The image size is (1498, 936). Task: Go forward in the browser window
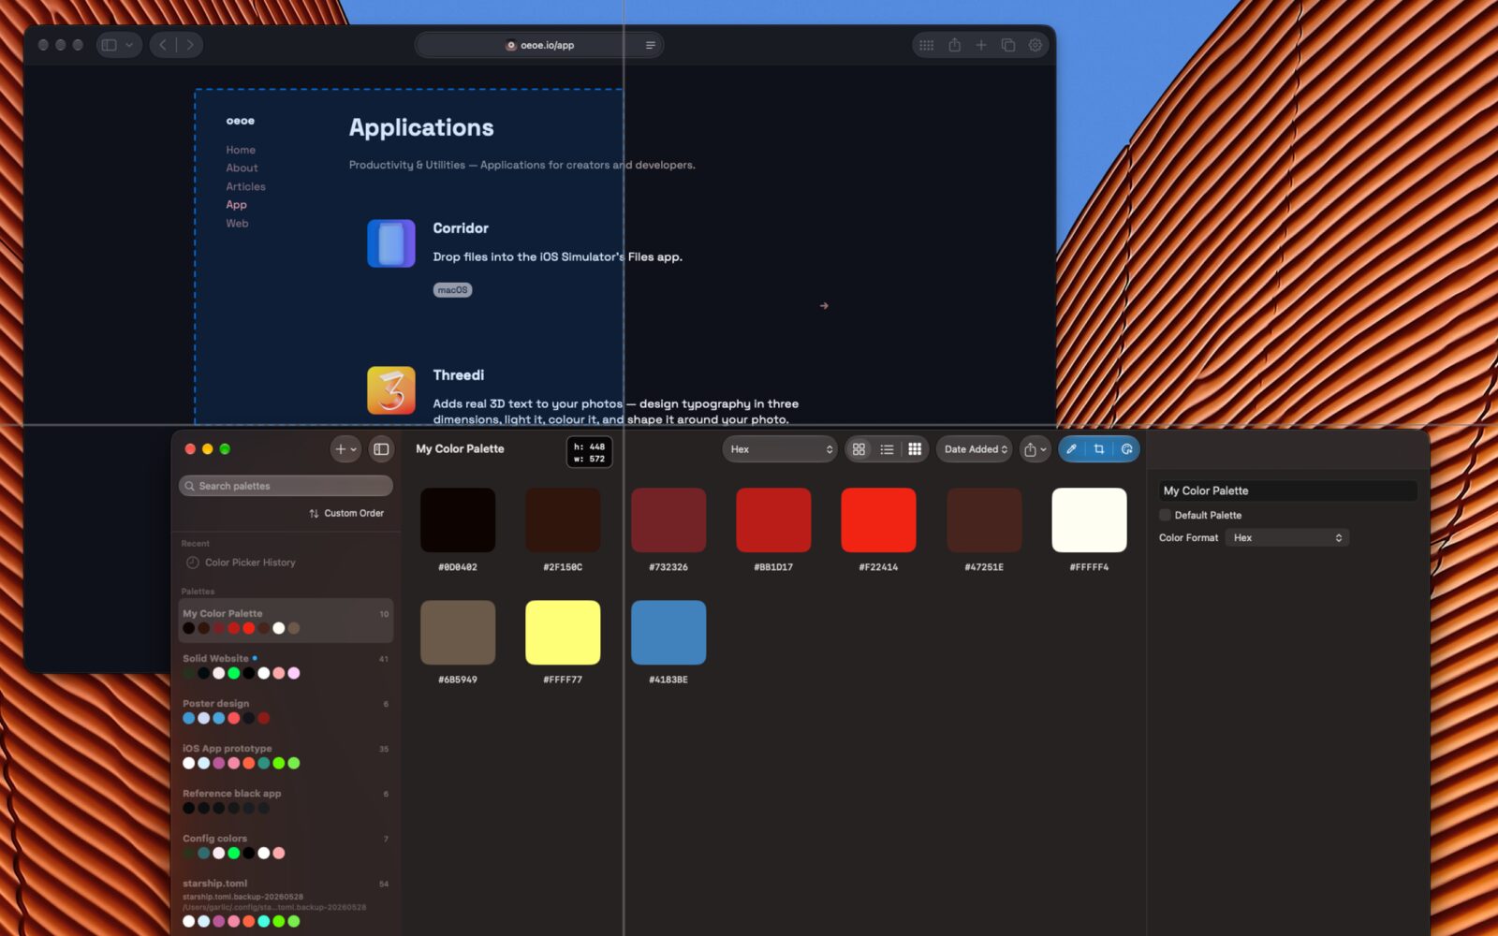tap(190, 45)
